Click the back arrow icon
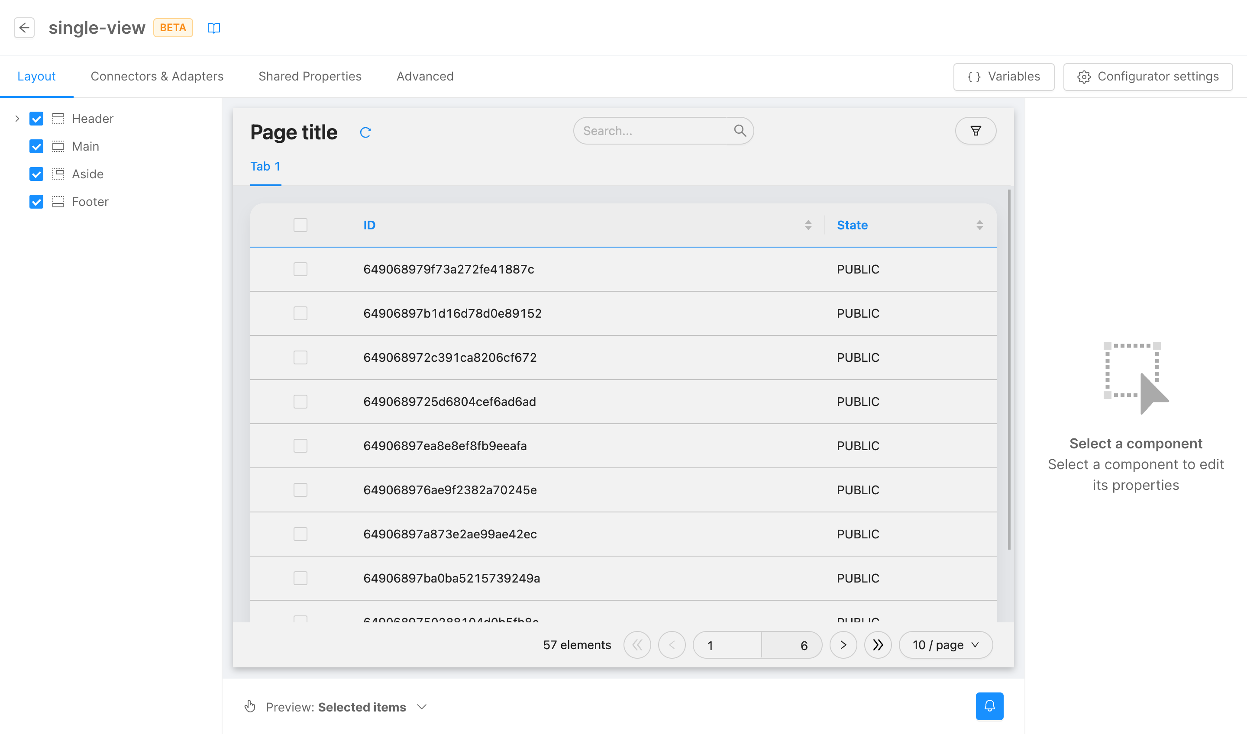 pyautogui.click(x=24, y=28)
